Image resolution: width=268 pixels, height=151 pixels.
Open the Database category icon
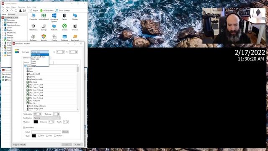(64, 38)
